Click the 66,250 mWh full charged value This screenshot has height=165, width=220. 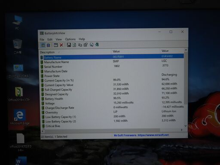point(169,89)
